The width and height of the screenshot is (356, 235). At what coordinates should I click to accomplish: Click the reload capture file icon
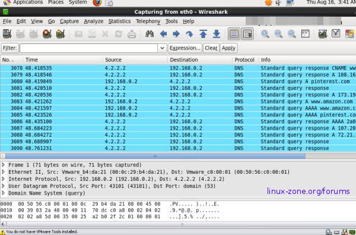coord(118,34)
